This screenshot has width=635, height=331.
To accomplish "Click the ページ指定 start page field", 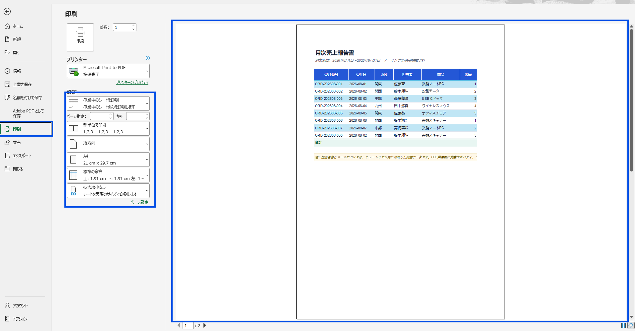I will pyautogui.click(x=99, y=116).
